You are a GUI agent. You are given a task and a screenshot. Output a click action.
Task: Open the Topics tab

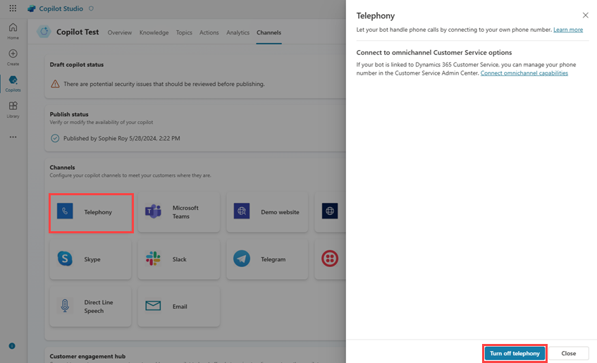pos(184,32)
